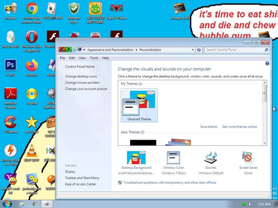Click Change your account picture
This screenshot has height=208, width=278.
click(x=86, y=89)
